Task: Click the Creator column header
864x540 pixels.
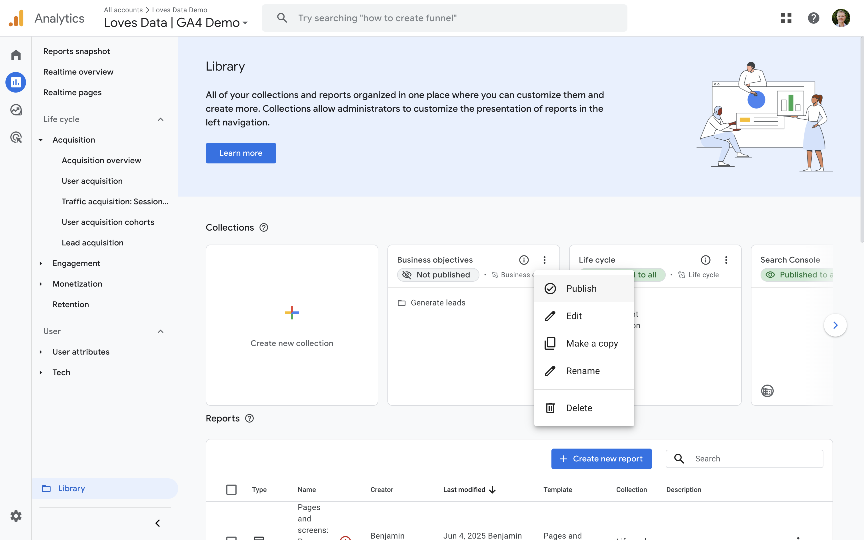Action: pos(382,490)
